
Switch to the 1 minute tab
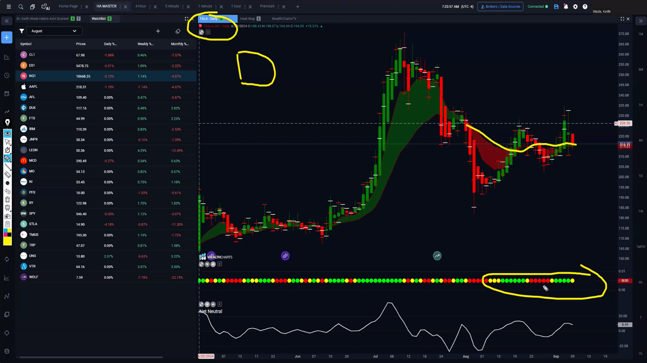(205, 6)
